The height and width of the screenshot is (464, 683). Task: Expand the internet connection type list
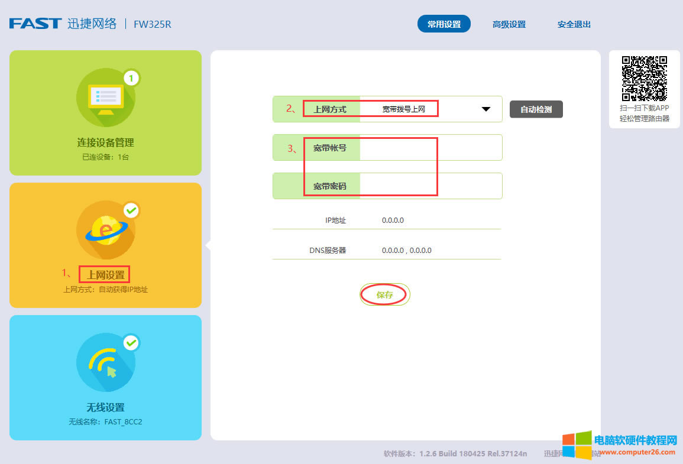click(x=485, y=109)
